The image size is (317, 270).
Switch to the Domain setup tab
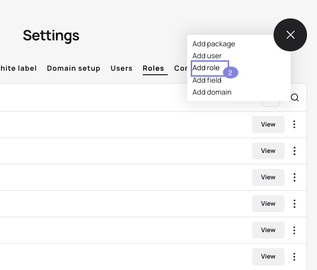pyautogui.click(x=73, y=68)
